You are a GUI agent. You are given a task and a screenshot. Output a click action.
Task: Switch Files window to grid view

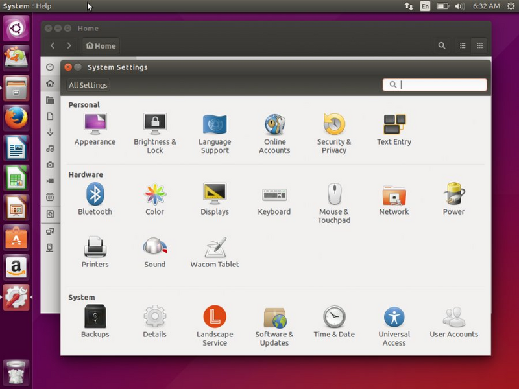click(x=479, y=45)
